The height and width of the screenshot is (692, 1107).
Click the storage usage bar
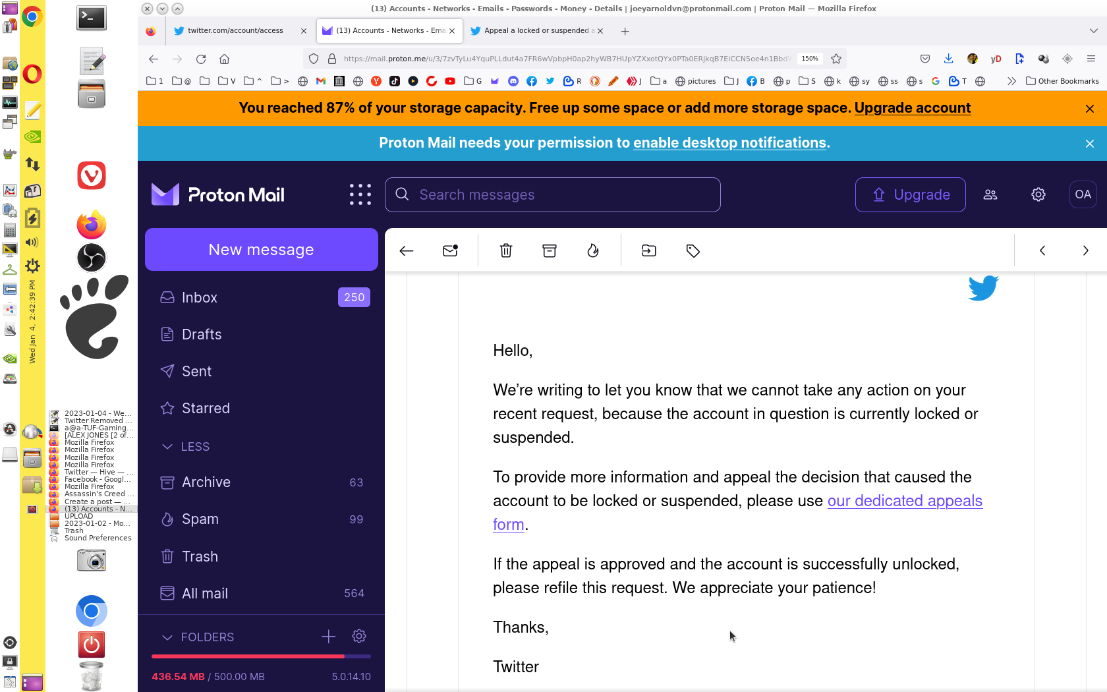[261, 656]
